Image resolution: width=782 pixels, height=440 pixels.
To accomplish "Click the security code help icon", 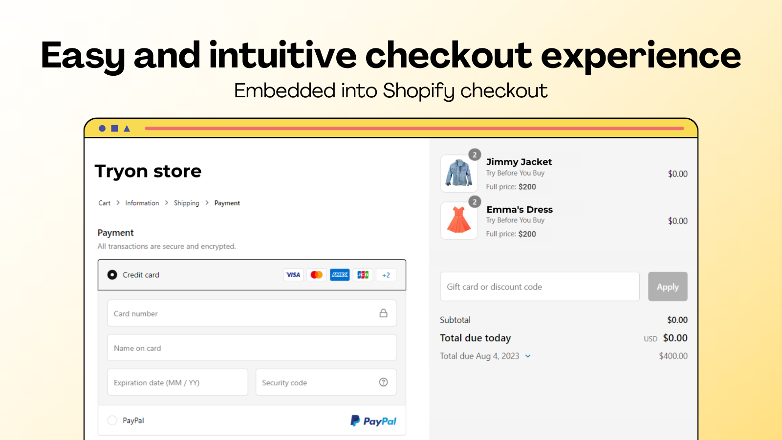I will pos(384,382).
